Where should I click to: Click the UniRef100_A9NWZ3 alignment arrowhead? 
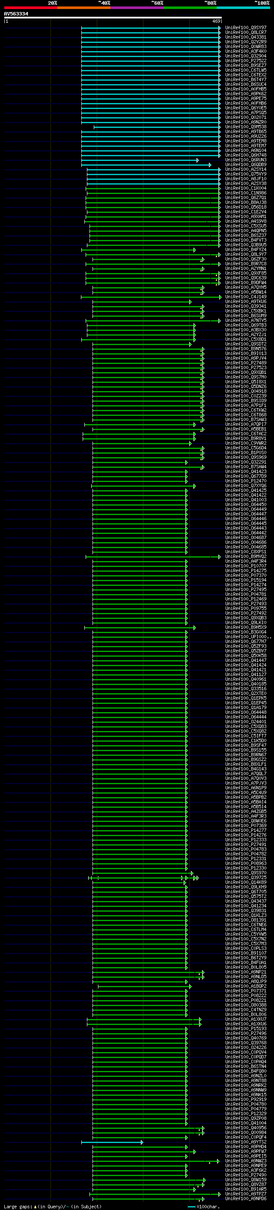pyautogui.click(x=218, y=1161)
